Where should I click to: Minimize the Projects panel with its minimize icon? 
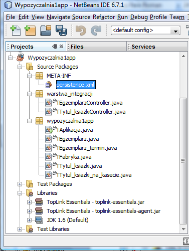click(x=55, y=47)
